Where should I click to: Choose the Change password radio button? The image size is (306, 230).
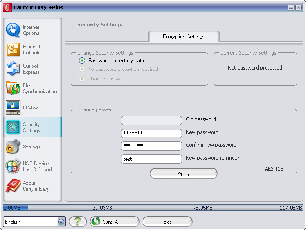pos(82,78)
